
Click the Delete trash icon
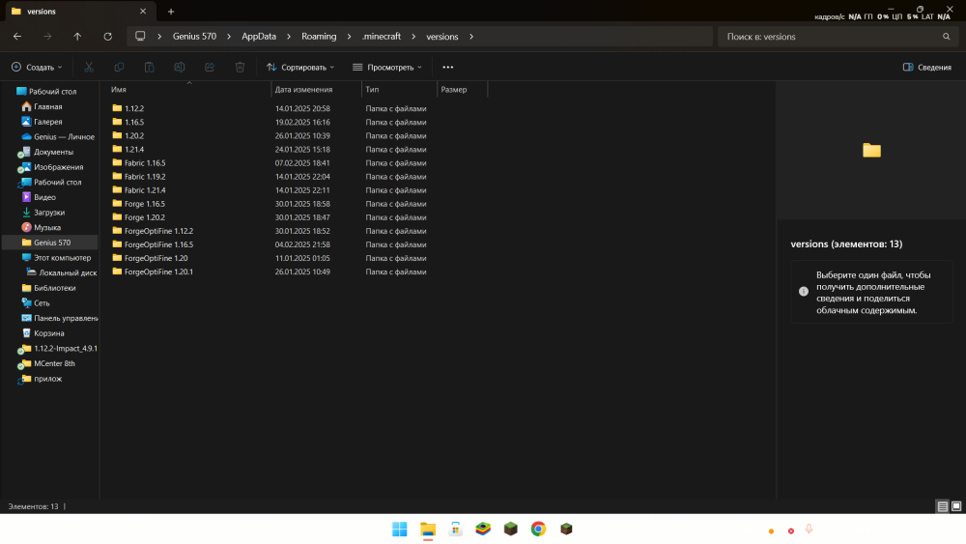(240, 67)
